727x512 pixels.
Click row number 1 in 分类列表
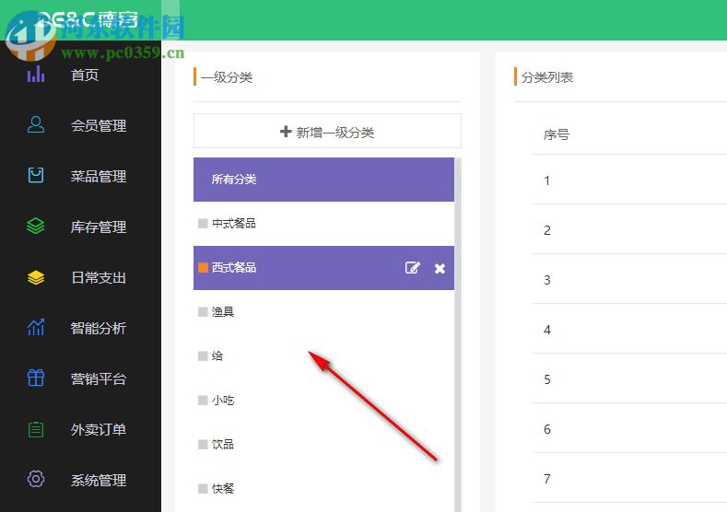547,180
